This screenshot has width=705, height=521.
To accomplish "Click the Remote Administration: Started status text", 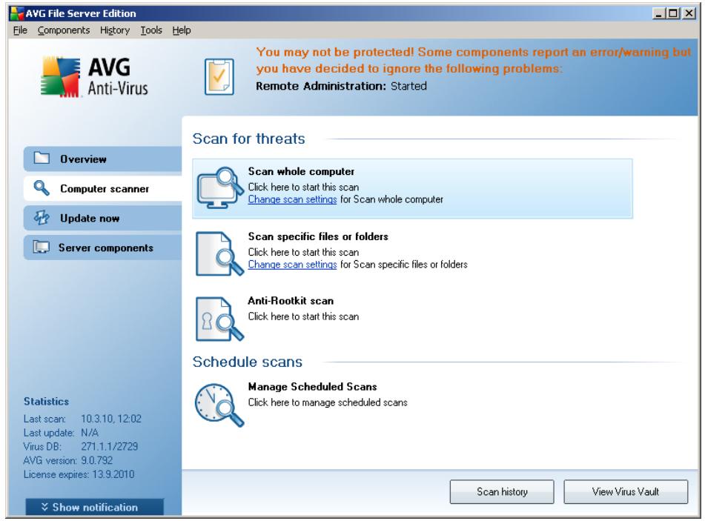I will [x=341, y=86].
